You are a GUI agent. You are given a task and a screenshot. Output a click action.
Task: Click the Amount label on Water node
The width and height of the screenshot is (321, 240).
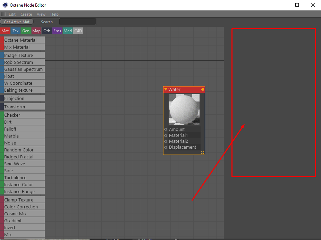point(177,129)
